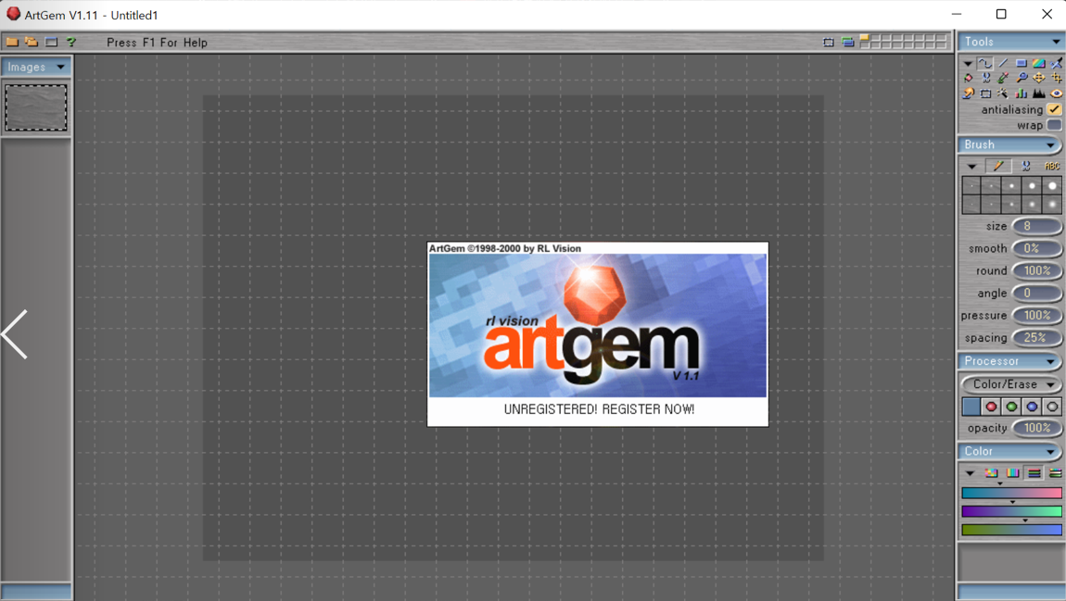Viewport: 1066px width, 601px height.
Task: Select the paint bucket fill tool
Action: coord(968,78)
